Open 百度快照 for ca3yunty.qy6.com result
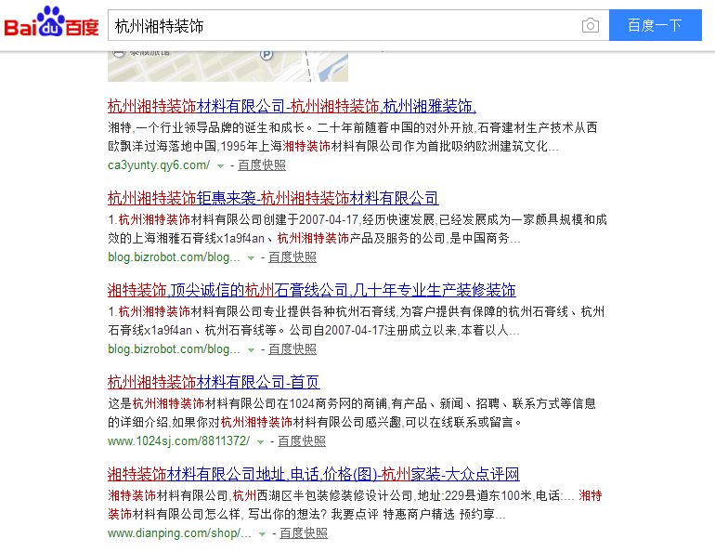This screenshot has width=715, height=552. tap(262, 165)
